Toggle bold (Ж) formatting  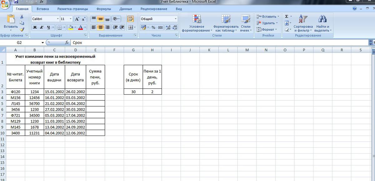pos(35,27)
